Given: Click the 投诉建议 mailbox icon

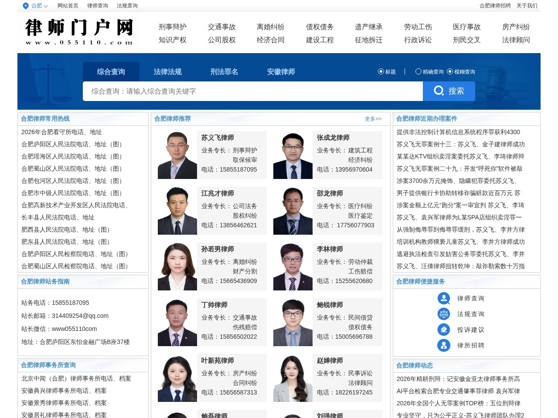Looking at the screenshot, I should coord(444,330).
